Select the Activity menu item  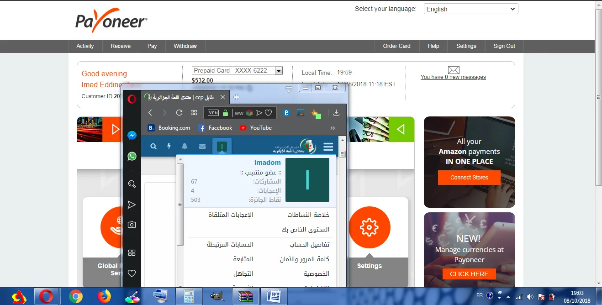(85, 46)
